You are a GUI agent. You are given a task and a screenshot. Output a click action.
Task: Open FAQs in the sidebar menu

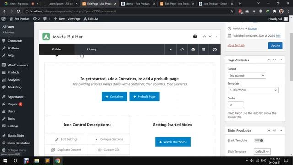pyautogui.click(x=11, y=55)
